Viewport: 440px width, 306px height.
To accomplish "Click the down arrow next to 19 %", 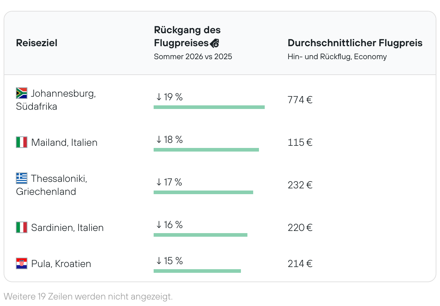I will (x=159, y=97).
